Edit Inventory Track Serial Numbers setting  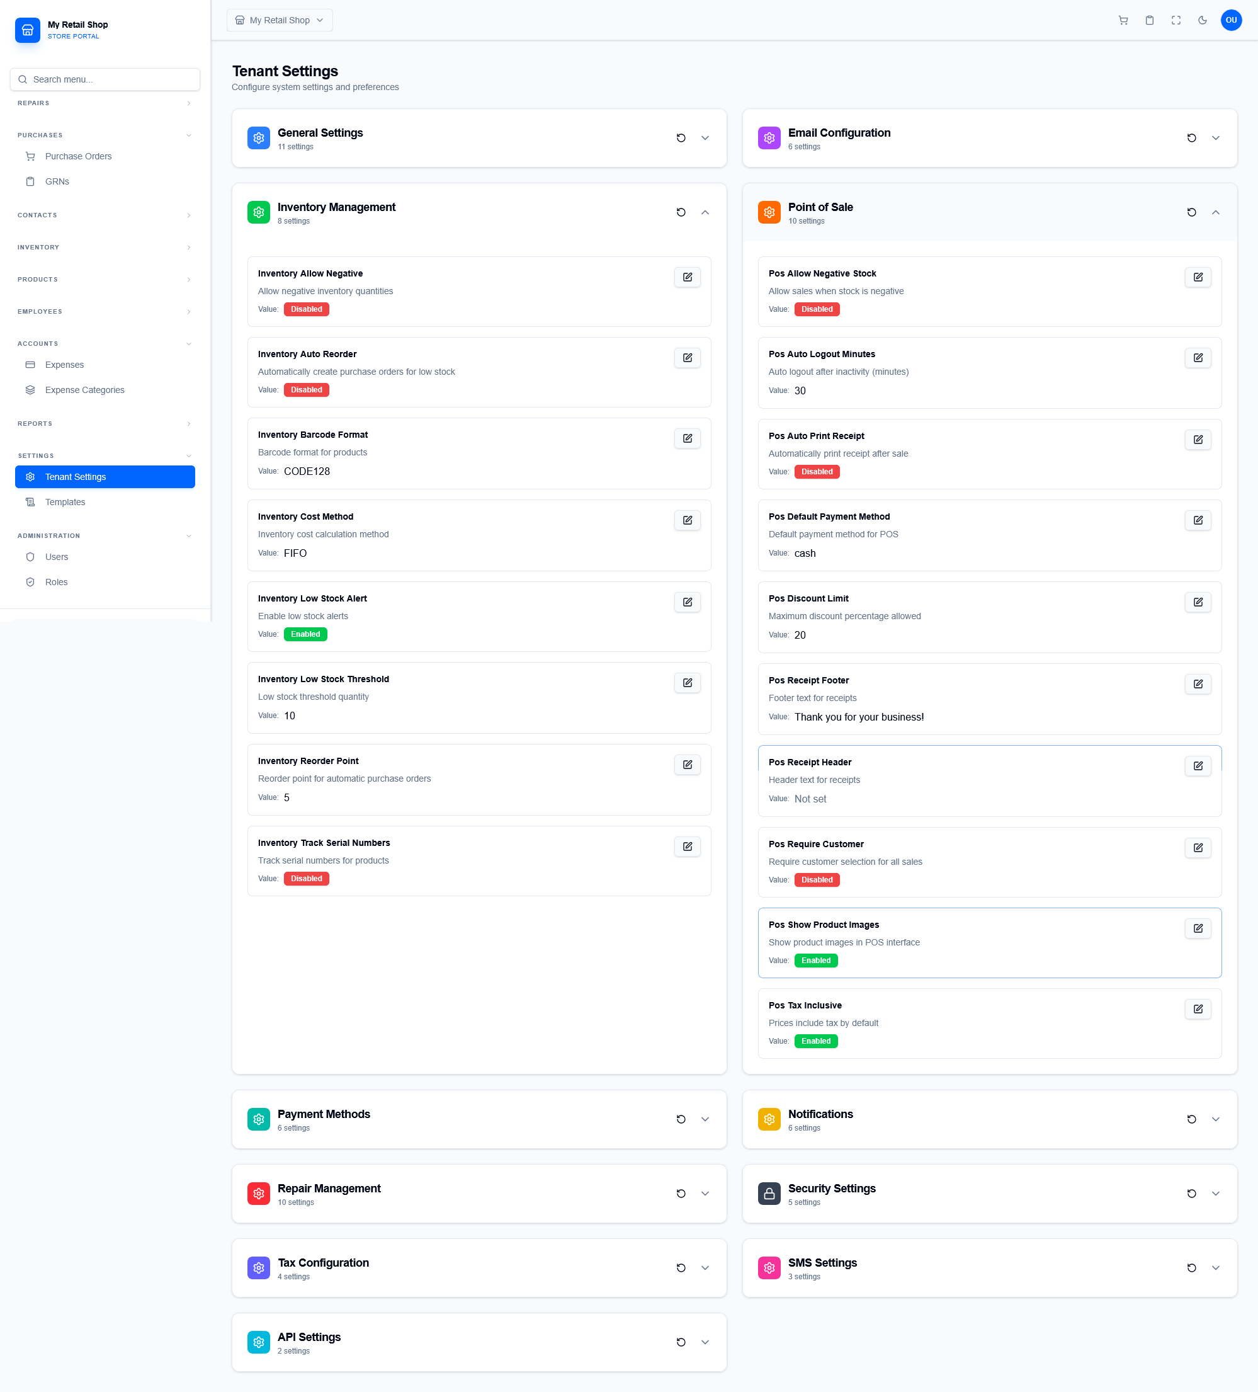tap(688, 847)
